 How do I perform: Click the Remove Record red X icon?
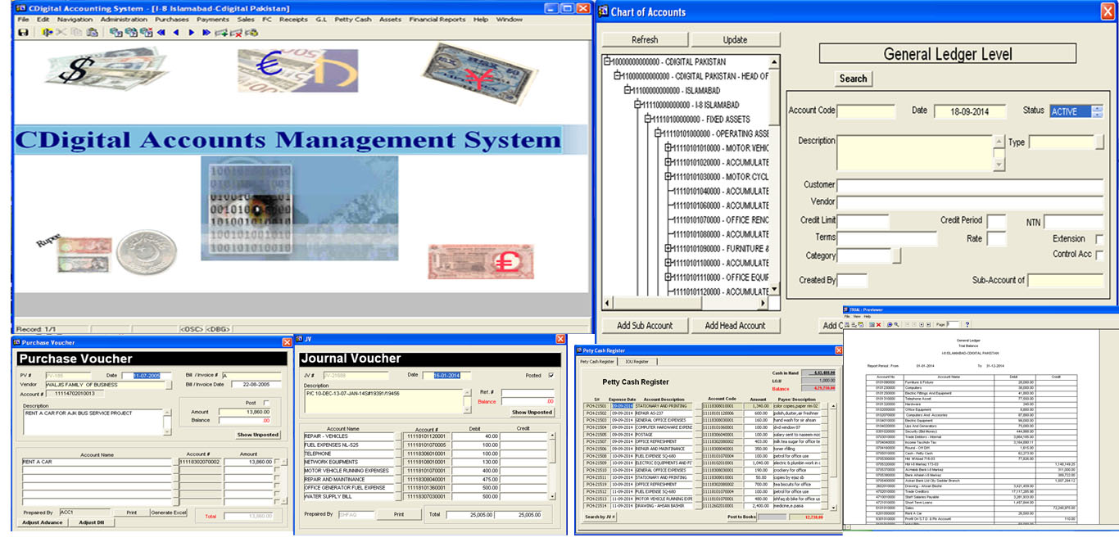pyautogui.click(x=236, y=33)
